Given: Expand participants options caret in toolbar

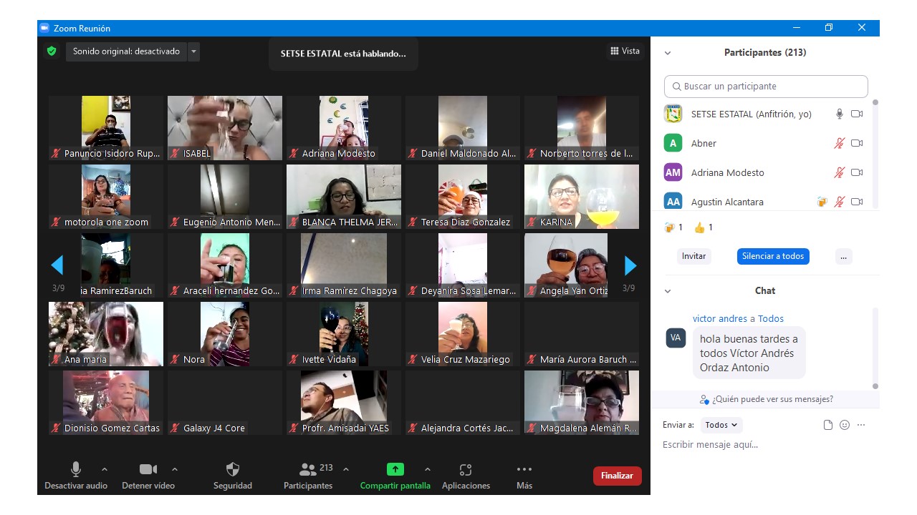Looking at the screenshot, I should click(x=346, y=469).
